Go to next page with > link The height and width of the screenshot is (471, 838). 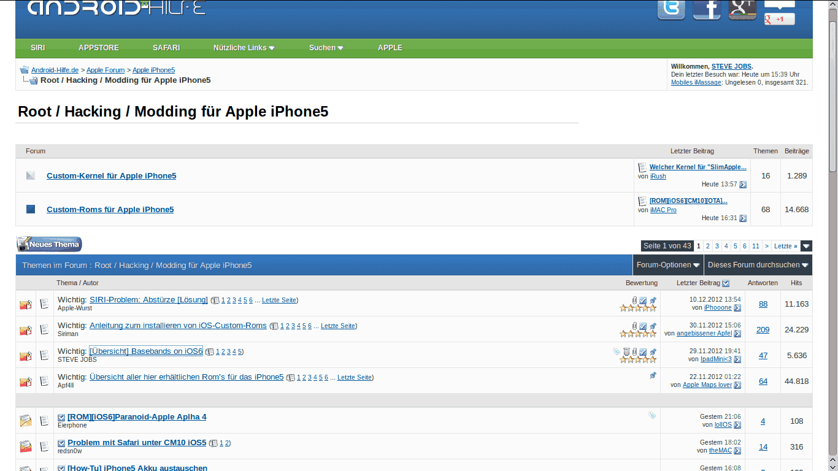click(767, 246)
